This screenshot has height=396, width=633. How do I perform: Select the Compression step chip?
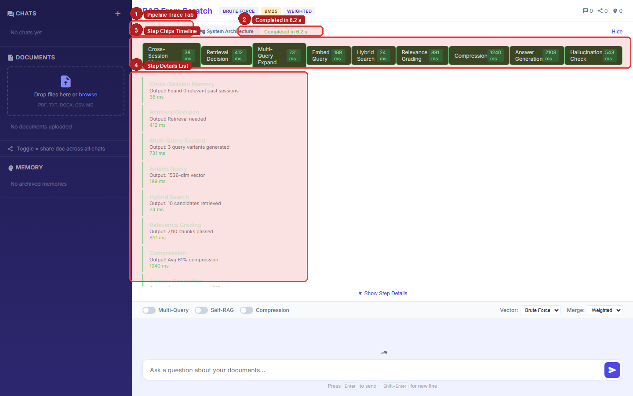479,55
